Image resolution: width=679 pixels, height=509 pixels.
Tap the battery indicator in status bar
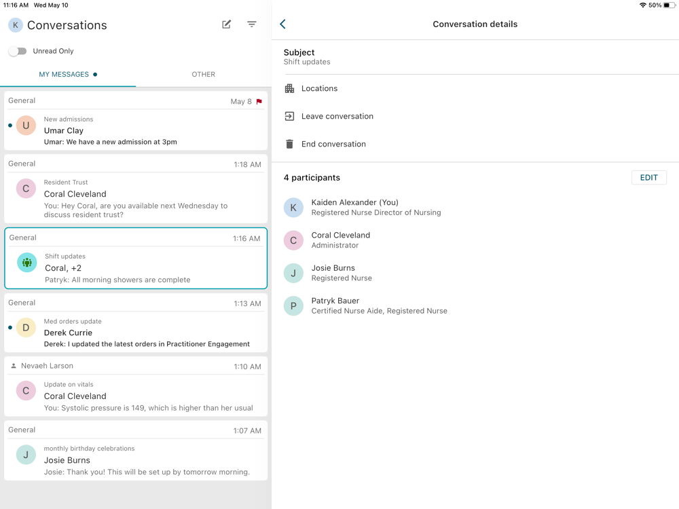669,5
